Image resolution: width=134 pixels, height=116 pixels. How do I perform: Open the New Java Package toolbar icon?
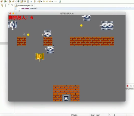[2, 1]
